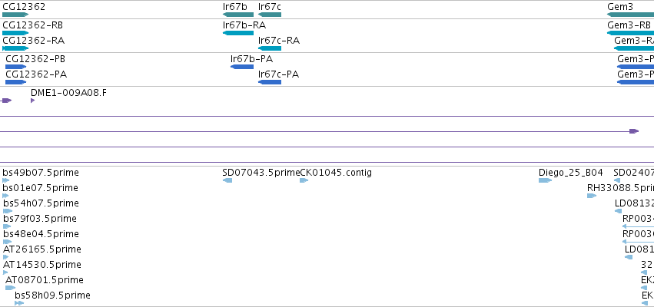Click the AT26165.5prime EST label
This screenshot has width=654, height=307.
pos(42,249)
